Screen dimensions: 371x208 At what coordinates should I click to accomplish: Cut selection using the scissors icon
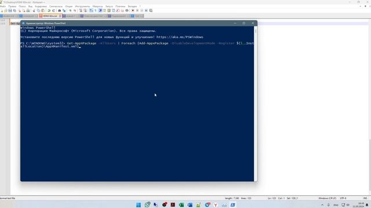tap(34, 10)
